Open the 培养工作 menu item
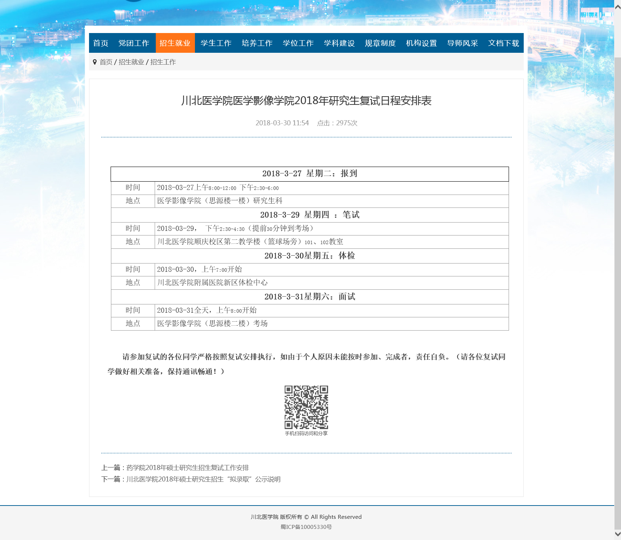Viewport: 621px width, 540px height. (x=257, y=43)
